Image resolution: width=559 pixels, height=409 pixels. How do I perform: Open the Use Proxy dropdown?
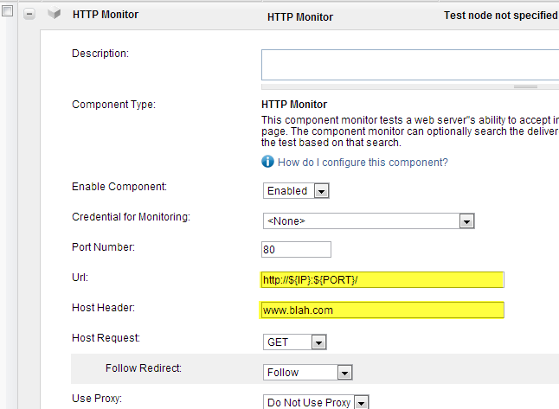316,402
